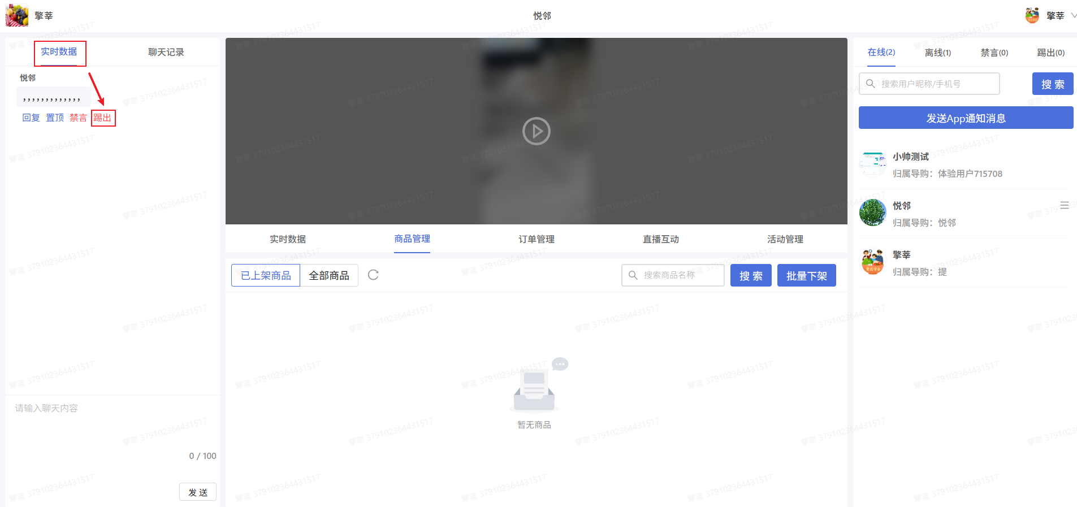Open the menu icon next to 悦邻 user
1077x507 pixels.
coord(1064,205)
